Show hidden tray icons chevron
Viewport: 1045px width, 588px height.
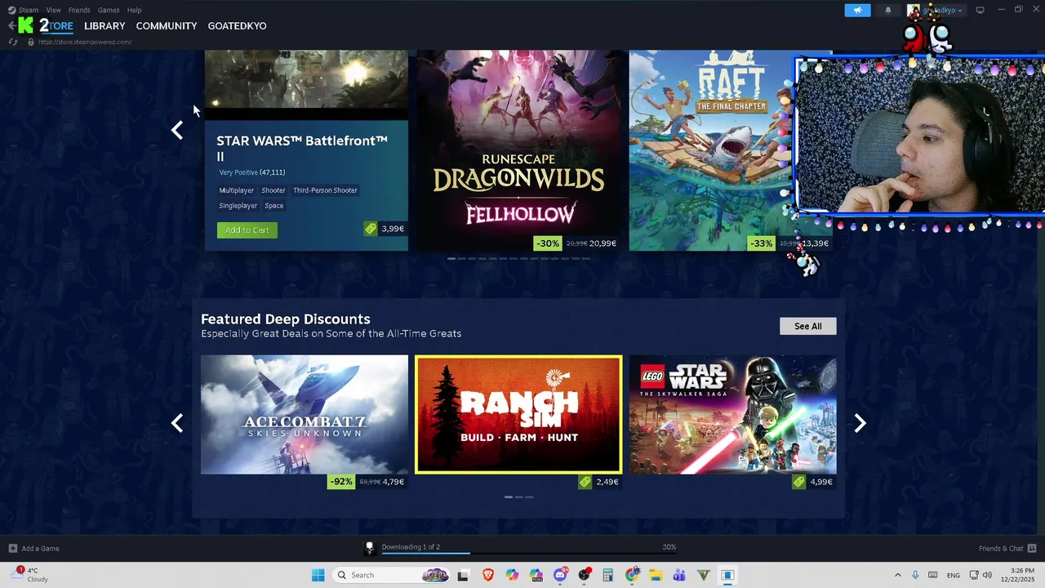(898, 575)
